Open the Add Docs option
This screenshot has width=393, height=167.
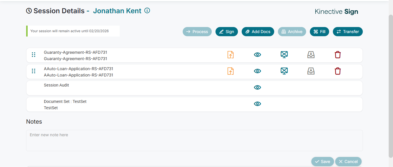(x=258, y=32)
